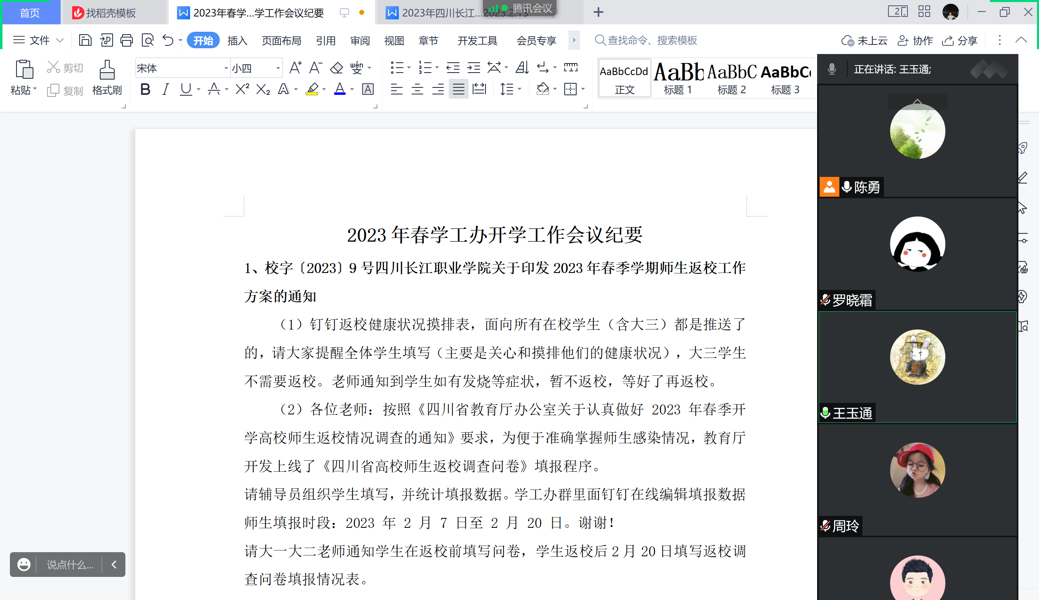1039x600 pixels.
Task: Switch to the 首页 tab
Action: pos(30,13)
